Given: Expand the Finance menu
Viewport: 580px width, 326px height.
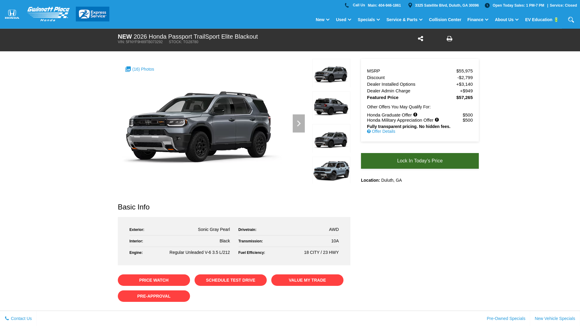Looking at the screenshot, I should pos(478,20).
